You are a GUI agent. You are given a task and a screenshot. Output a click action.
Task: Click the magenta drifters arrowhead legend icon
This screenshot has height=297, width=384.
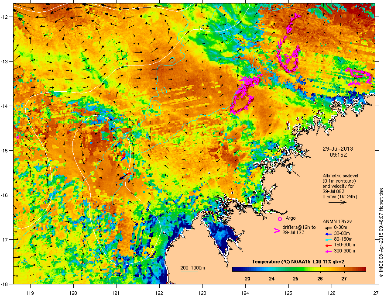(277, 231)
